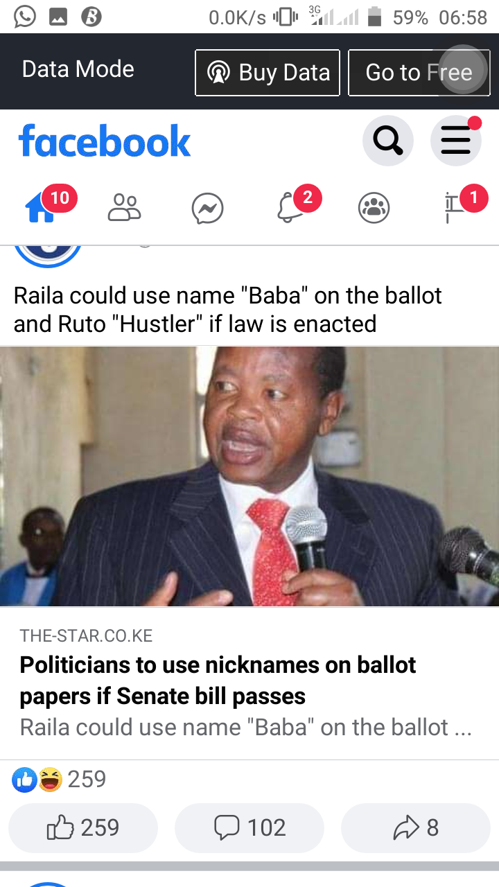Screen dimensions: 499x887
Task: Switch with Go to Free button
Action: [419, 73]
